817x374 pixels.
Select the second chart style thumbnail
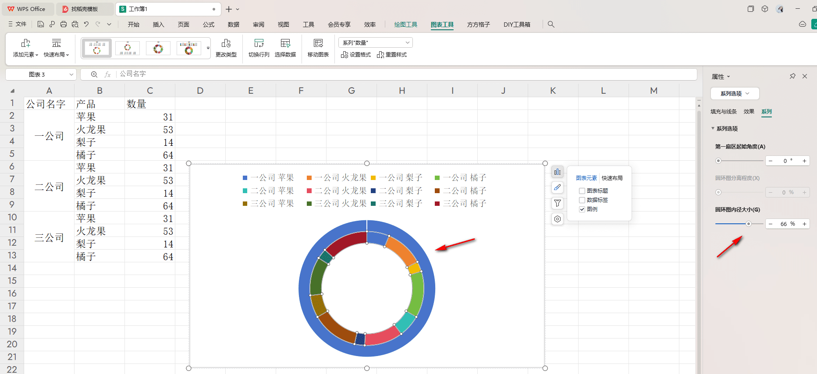tap(128, 48)
